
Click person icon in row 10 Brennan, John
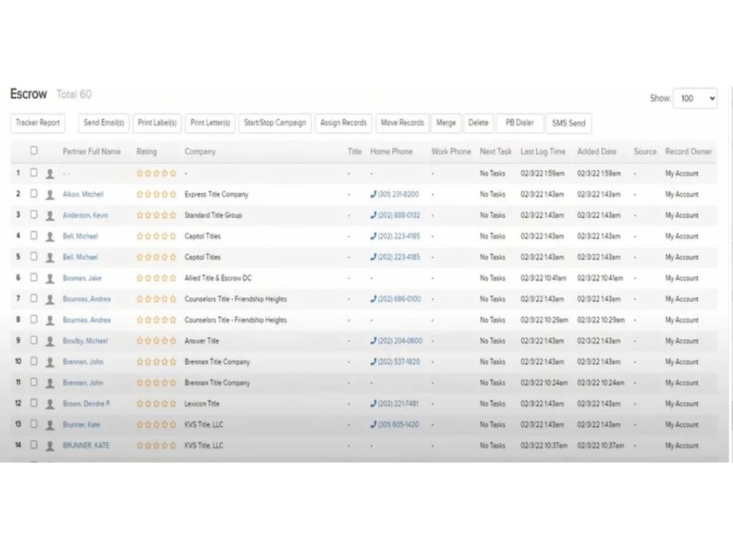pyautogui.click(x=50, y=362)
